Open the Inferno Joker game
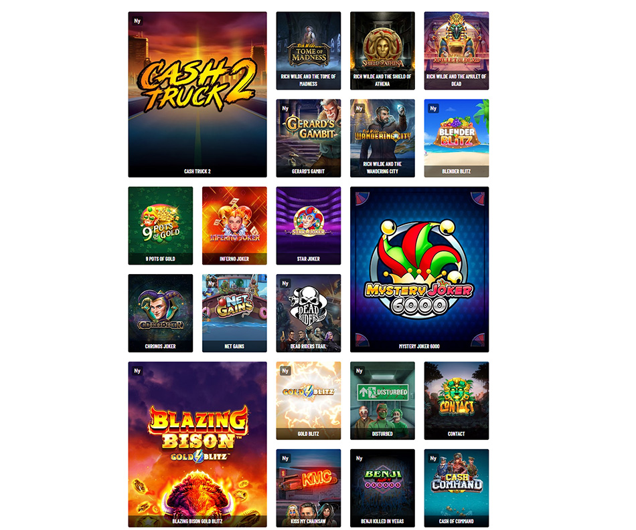 234,225
